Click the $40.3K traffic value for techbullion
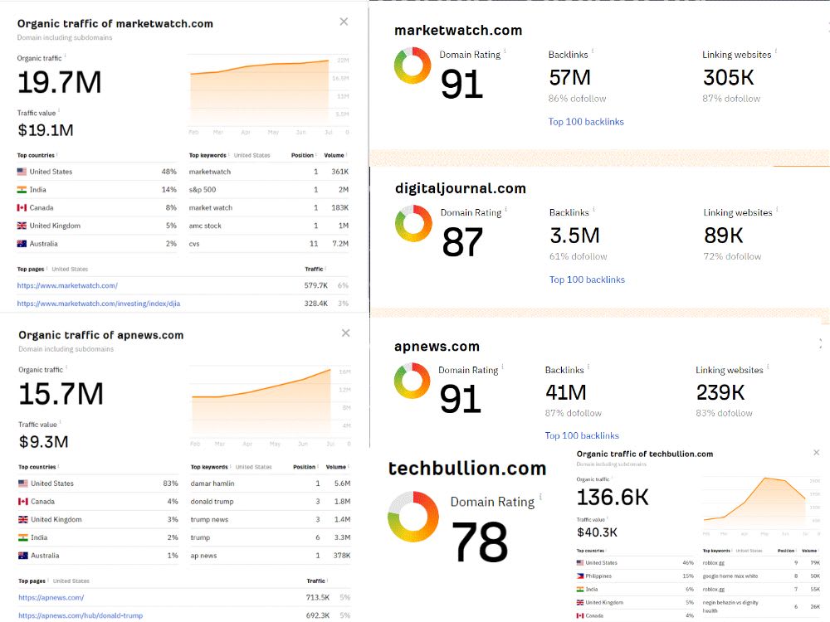Viewport: 830px width, 622px height. 597,532
